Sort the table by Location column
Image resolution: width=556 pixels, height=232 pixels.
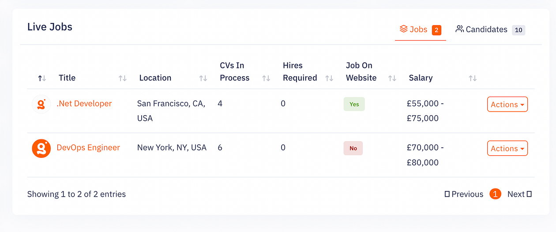tap(203, 78)
